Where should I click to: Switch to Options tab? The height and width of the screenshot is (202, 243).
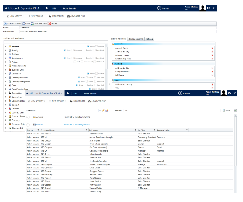149,39
